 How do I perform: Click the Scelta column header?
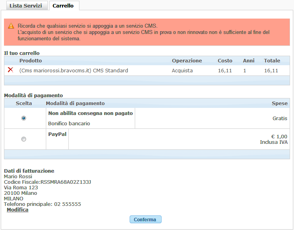[24, 104]
